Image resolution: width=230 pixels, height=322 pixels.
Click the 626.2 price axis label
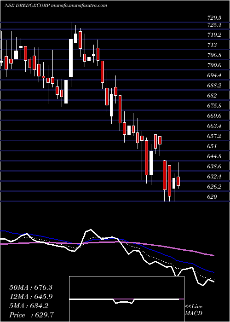click(x=215, y=187)
